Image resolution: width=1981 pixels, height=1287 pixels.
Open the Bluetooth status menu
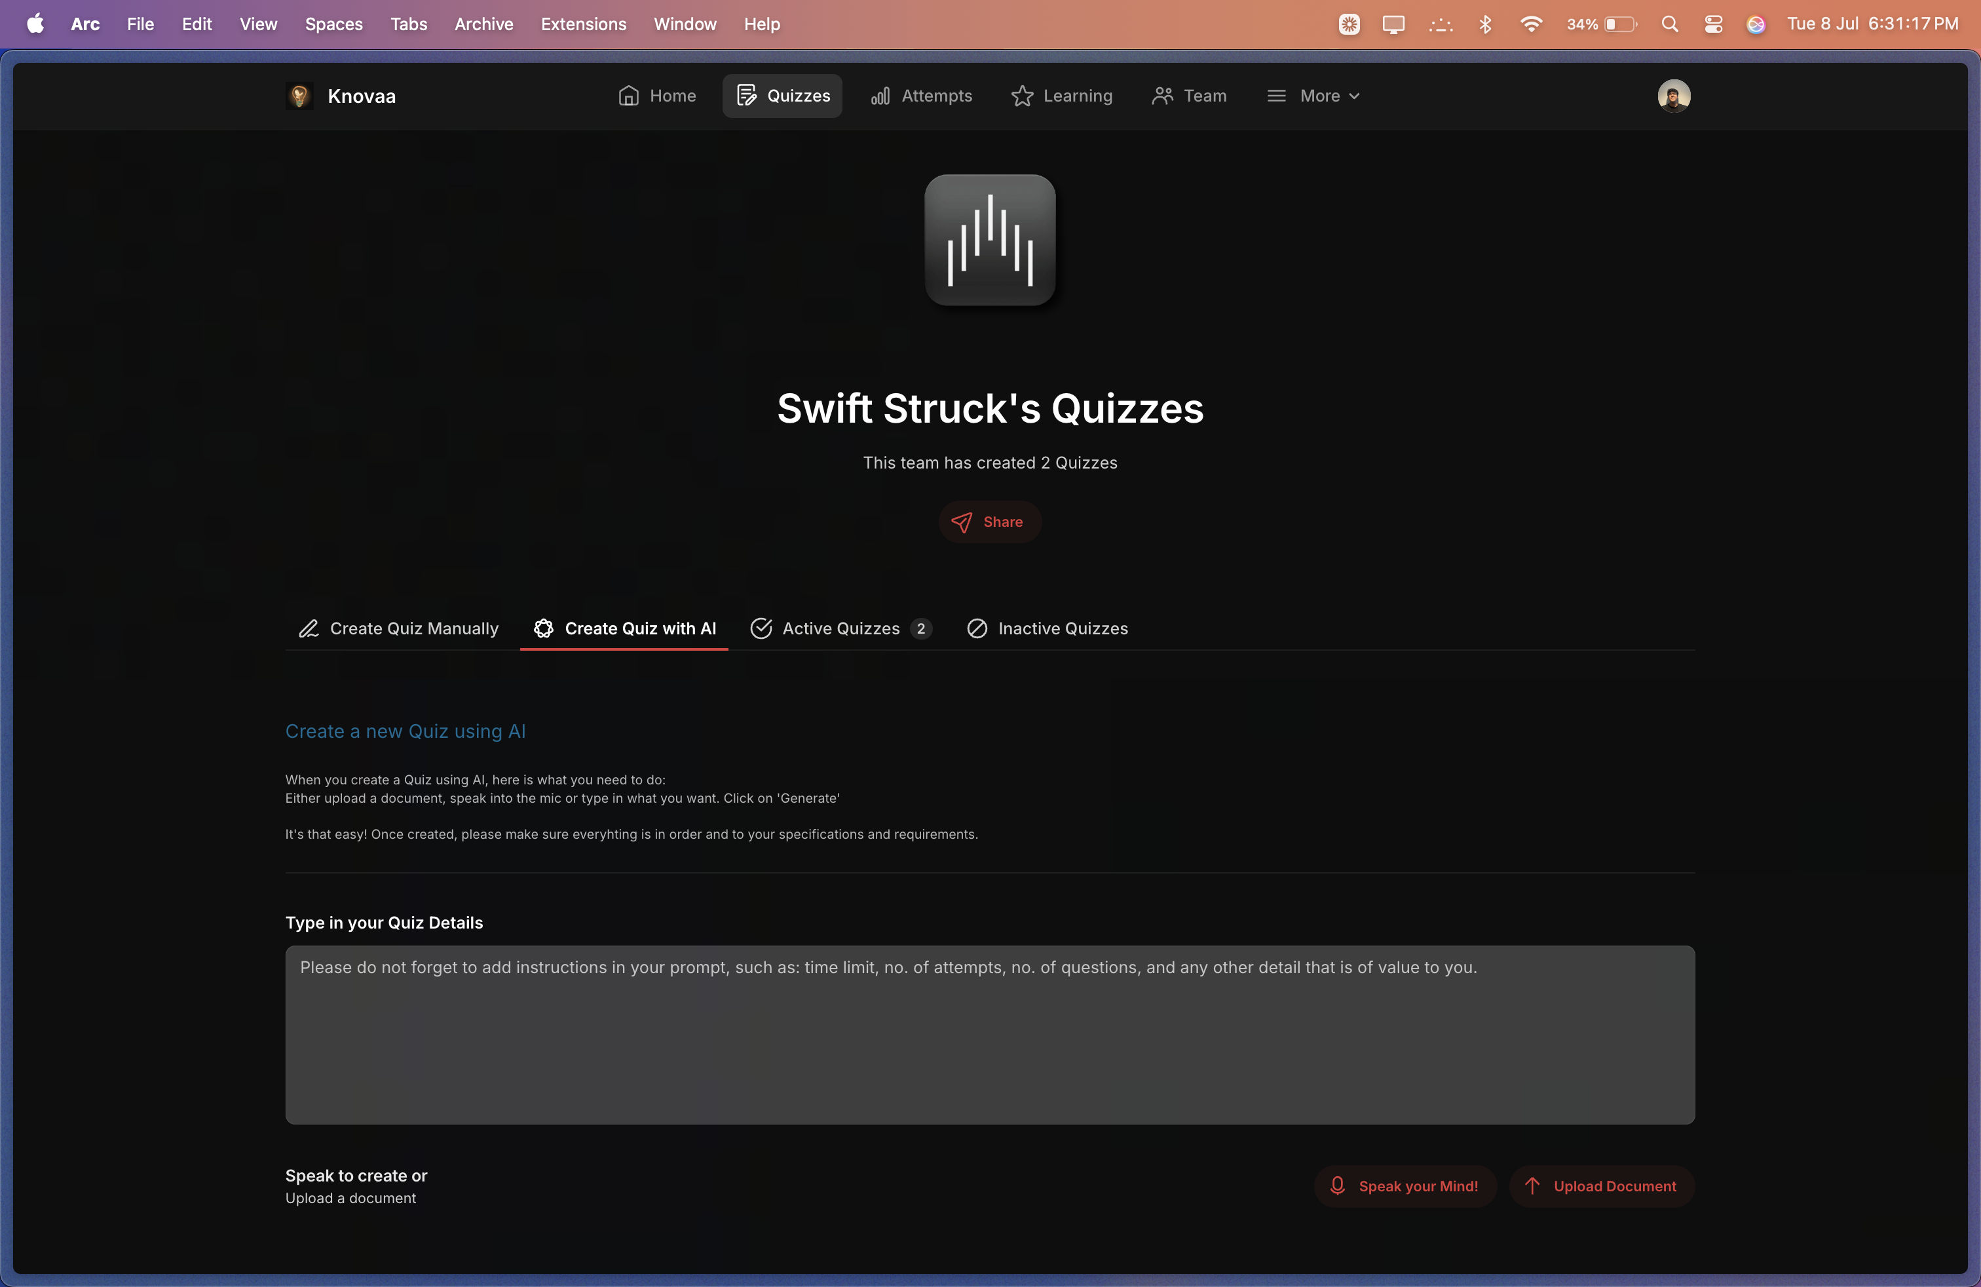click(x=1486, y=24)
